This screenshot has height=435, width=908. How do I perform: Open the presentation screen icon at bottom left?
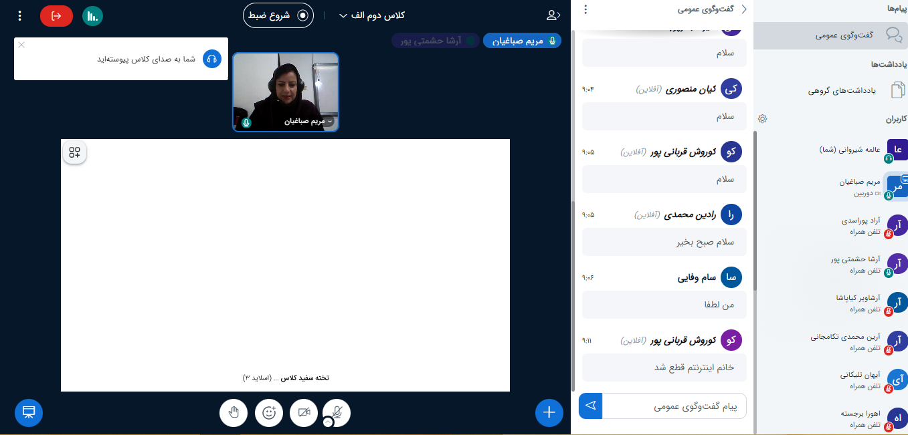tap(29, 412)
